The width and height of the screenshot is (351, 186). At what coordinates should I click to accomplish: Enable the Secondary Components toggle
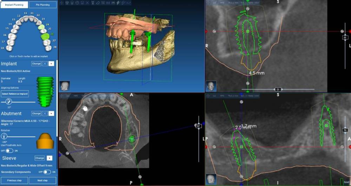click(47, 172)
